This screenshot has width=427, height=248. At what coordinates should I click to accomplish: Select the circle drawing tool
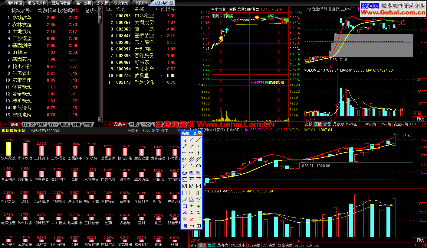(199, 166)
